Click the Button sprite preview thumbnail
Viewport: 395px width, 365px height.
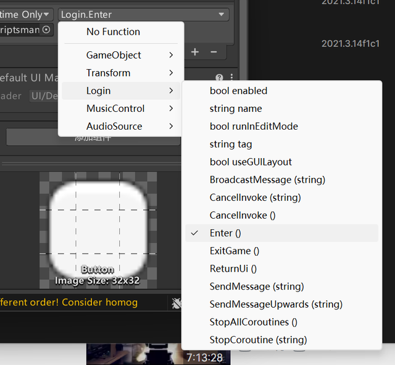[98, 230]
